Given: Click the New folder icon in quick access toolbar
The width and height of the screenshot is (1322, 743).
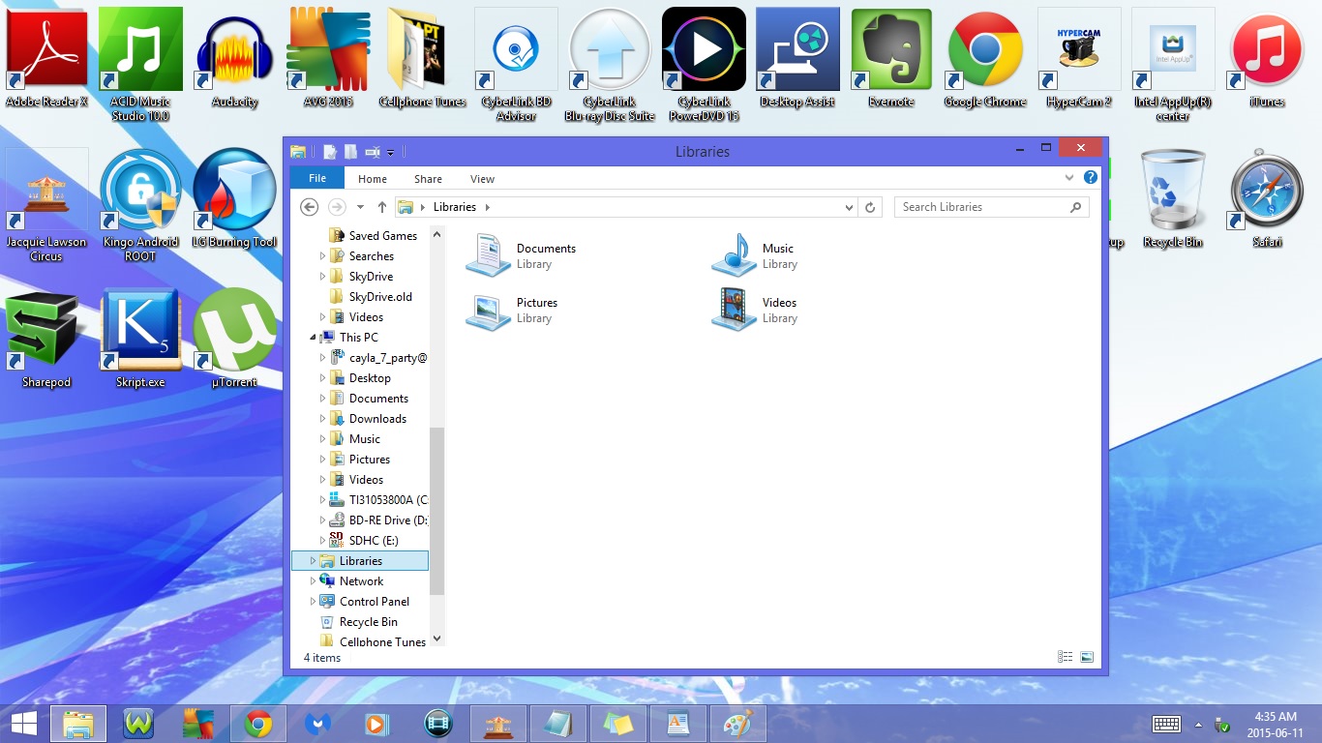Looking at the screenshot, I should point(351,152).
